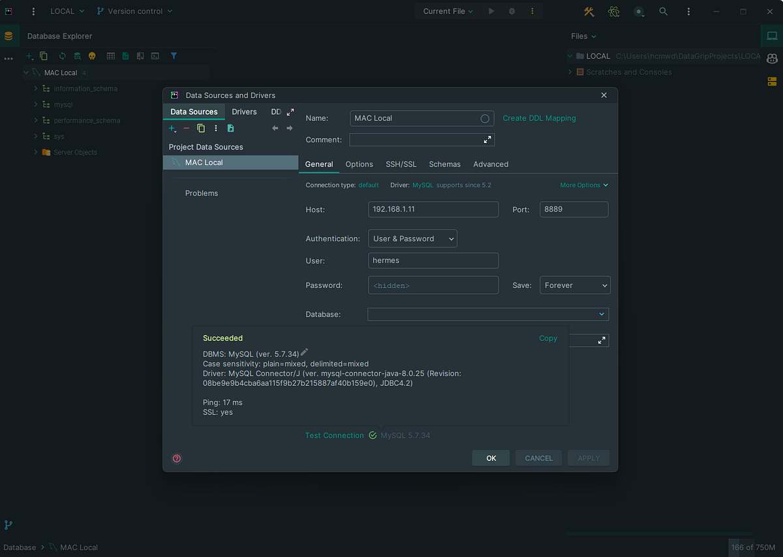Expand the Server Objects node
Image resolution: width=783 pixels, height=557 pixels.
pos(36,152)
